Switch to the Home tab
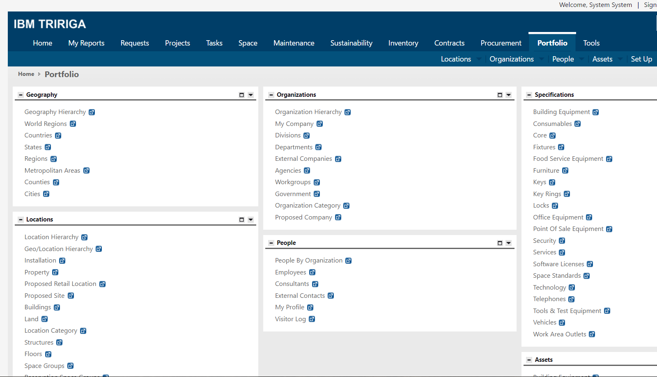 click(x=43, y=43)
